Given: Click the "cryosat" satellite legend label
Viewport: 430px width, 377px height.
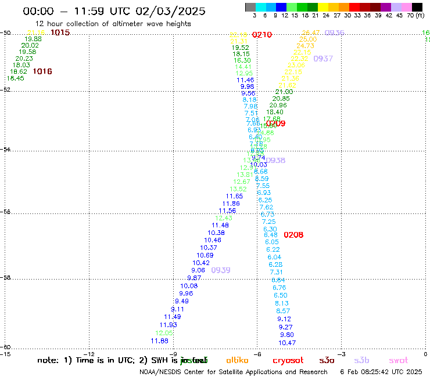Looking at the screenshot, I should (x=288, y=360).
